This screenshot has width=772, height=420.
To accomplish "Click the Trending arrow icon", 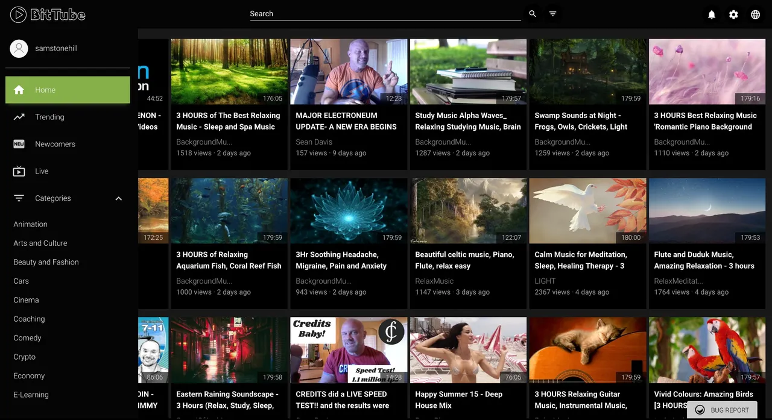I will (x=19, y=117).
